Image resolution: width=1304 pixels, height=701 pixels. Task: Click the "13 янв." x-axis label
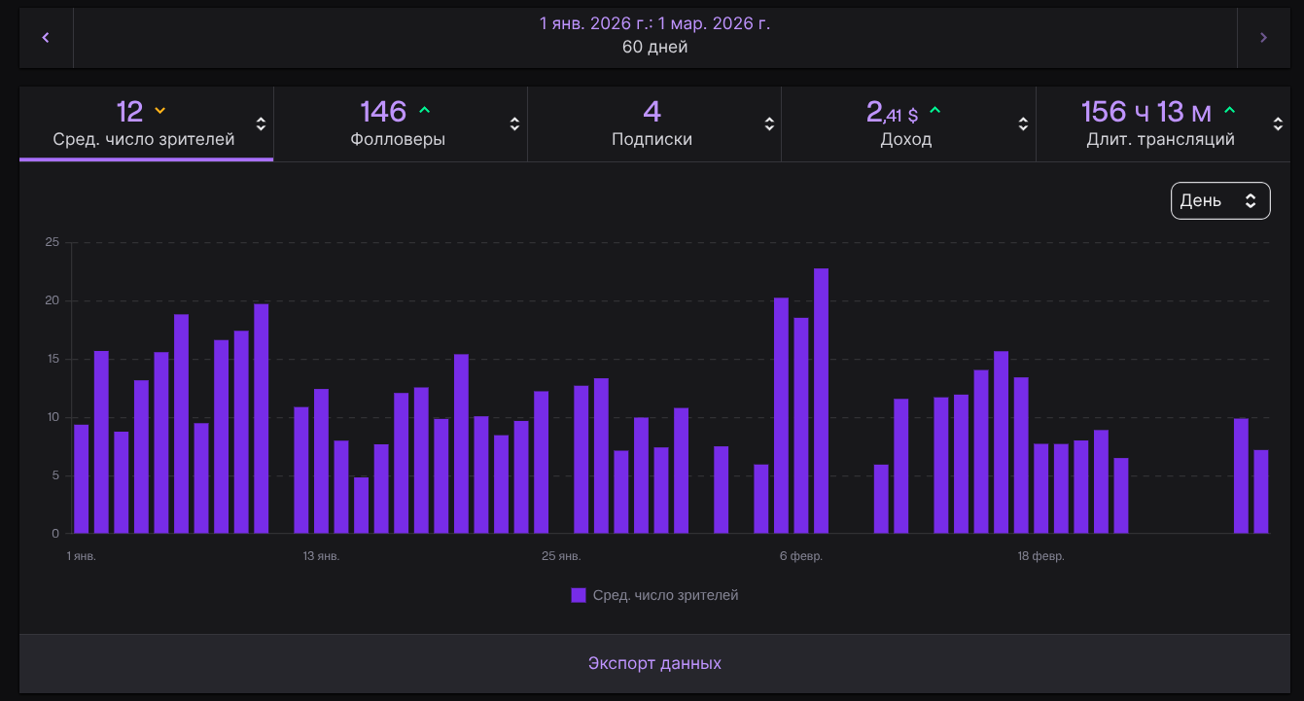click(x=321, y=556)
